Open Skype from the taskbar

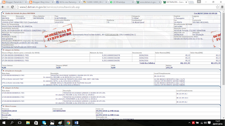coord(44,123)
